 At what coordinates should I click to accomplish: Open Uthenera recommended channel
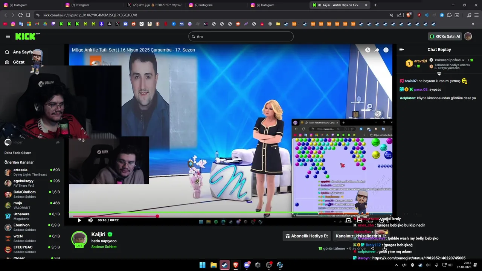[32, 216]
